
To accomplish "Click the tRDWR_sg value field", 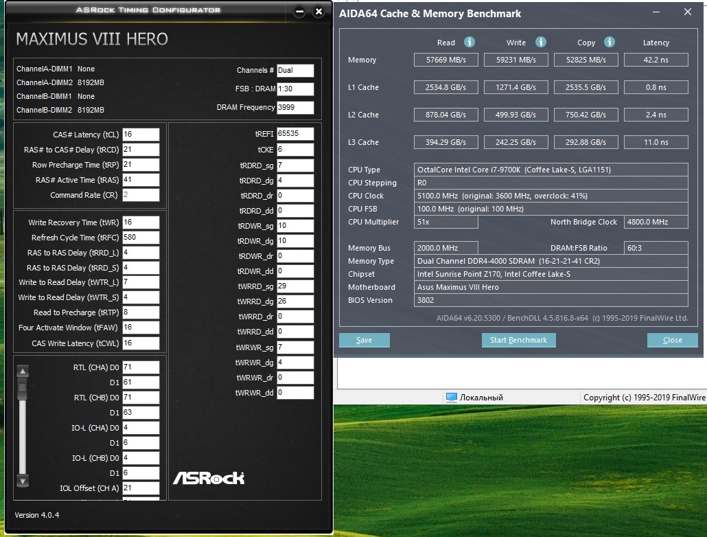I will point(295,226).
